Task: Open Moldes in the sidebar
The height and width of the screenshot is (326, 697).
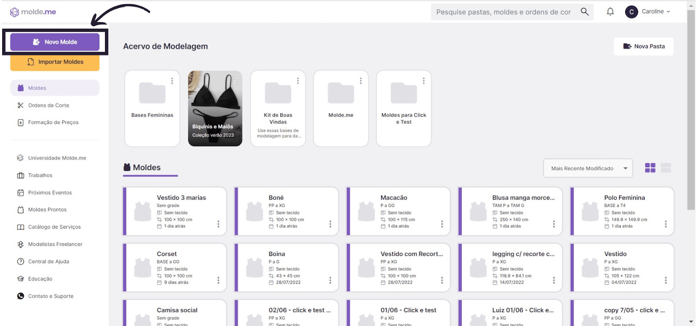Action: click(x=55, y=88)
